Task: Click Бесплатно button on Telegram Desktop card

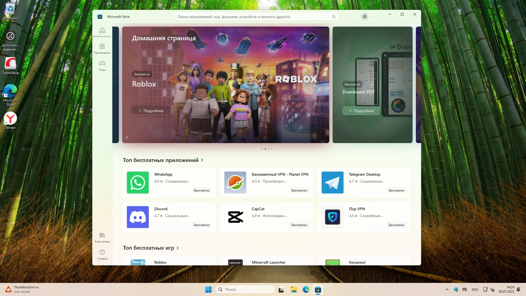Action: [x=397, y=190]
